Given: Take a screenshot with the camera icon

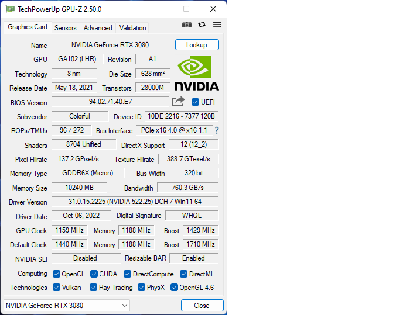Looking at the screenshot, I should 187,25.
